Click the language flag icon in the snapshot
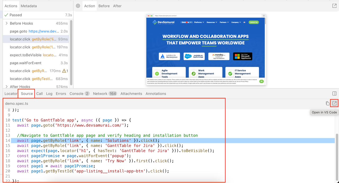Image resolution: width=339 pixels, height=183 pixels. [244, 22]
